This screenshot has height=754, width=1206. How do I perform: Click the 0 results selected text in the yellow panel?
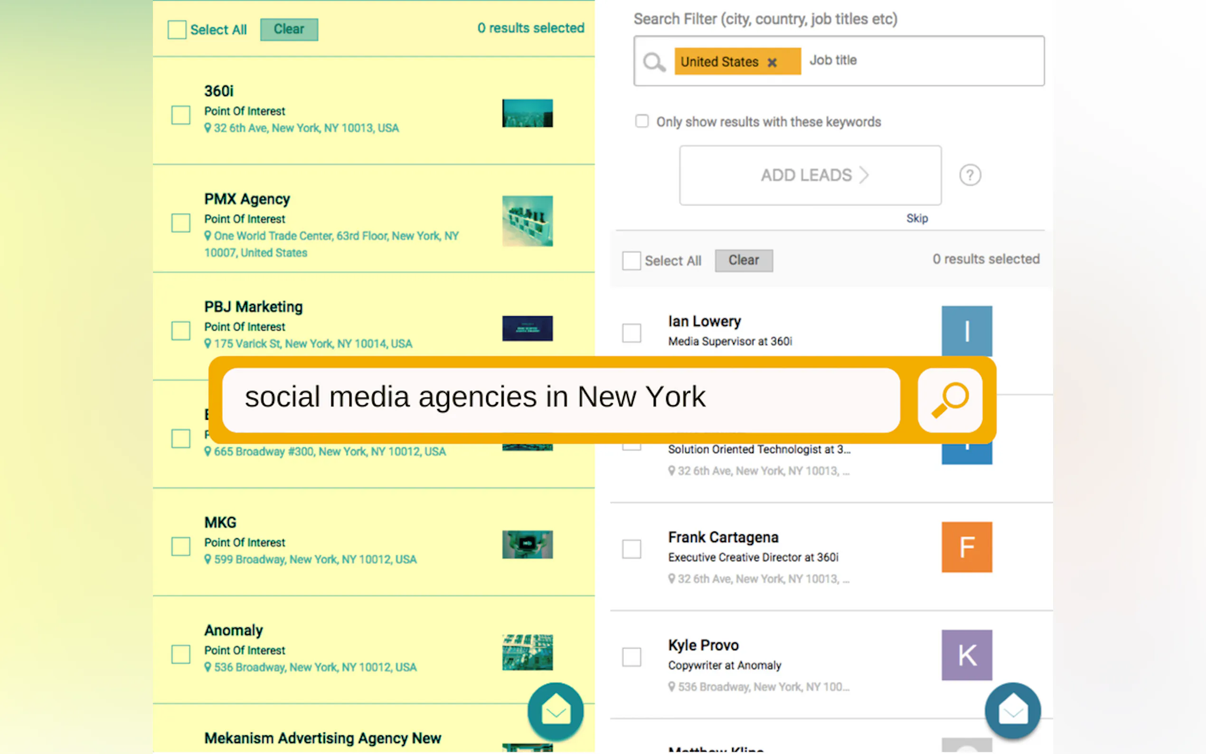[x=530, y=28]
